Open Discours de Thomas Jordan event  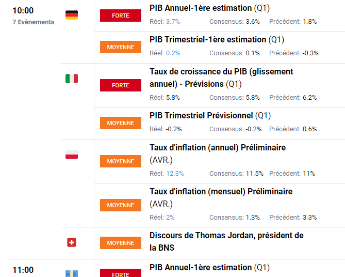click(x=226, y=241)
